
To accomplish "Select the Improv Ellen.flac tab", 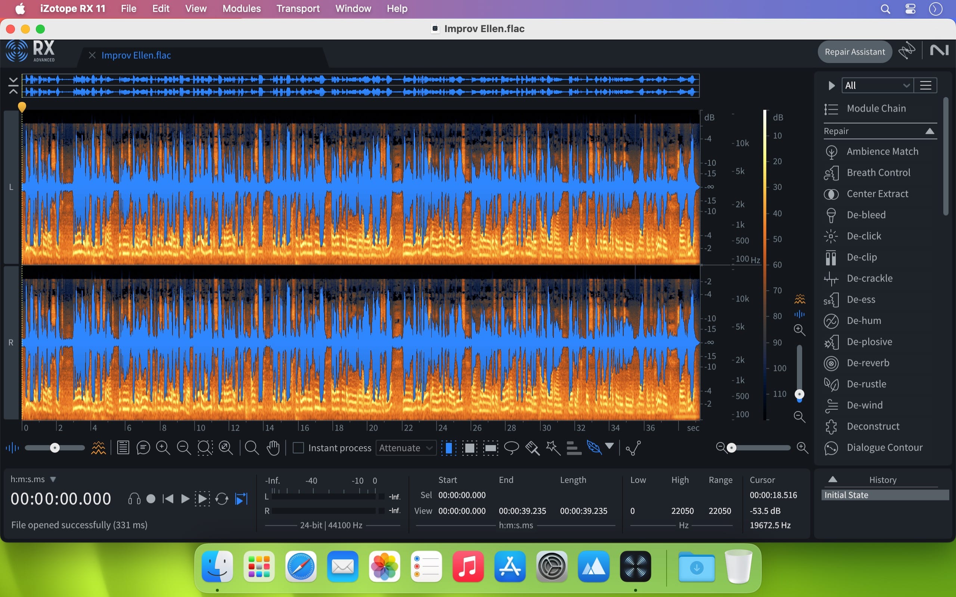I will tap(136, 55).
